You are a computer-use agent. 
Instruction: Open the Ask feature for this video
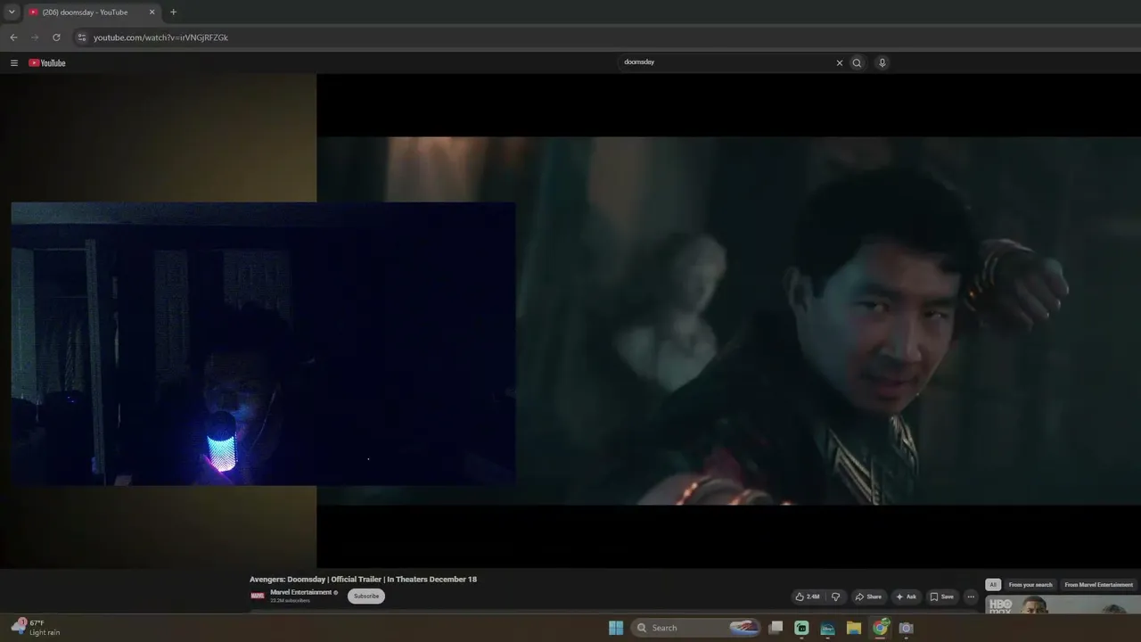907,597
